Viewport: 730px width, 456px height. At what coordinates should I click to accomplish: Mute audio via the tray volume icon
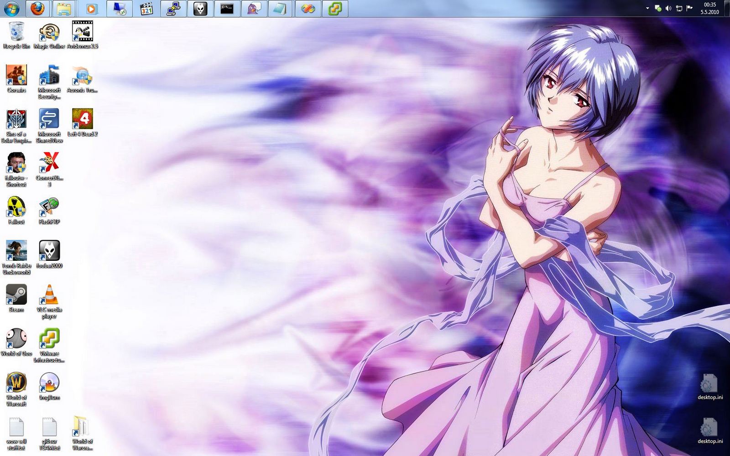(668, 8)
